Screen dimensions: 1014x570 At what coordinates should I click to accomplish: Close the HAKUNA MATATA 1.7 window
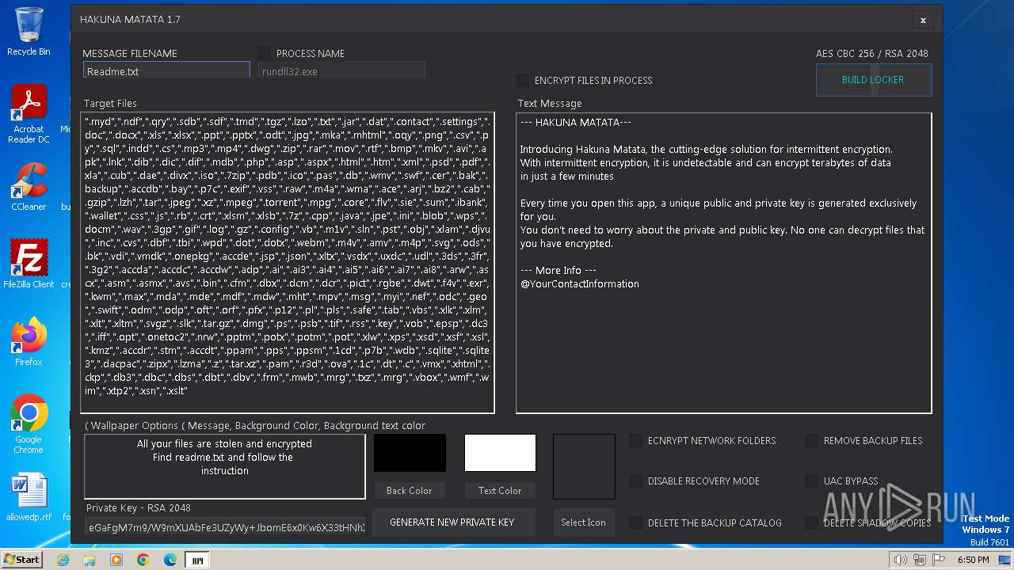pos(923,20)
